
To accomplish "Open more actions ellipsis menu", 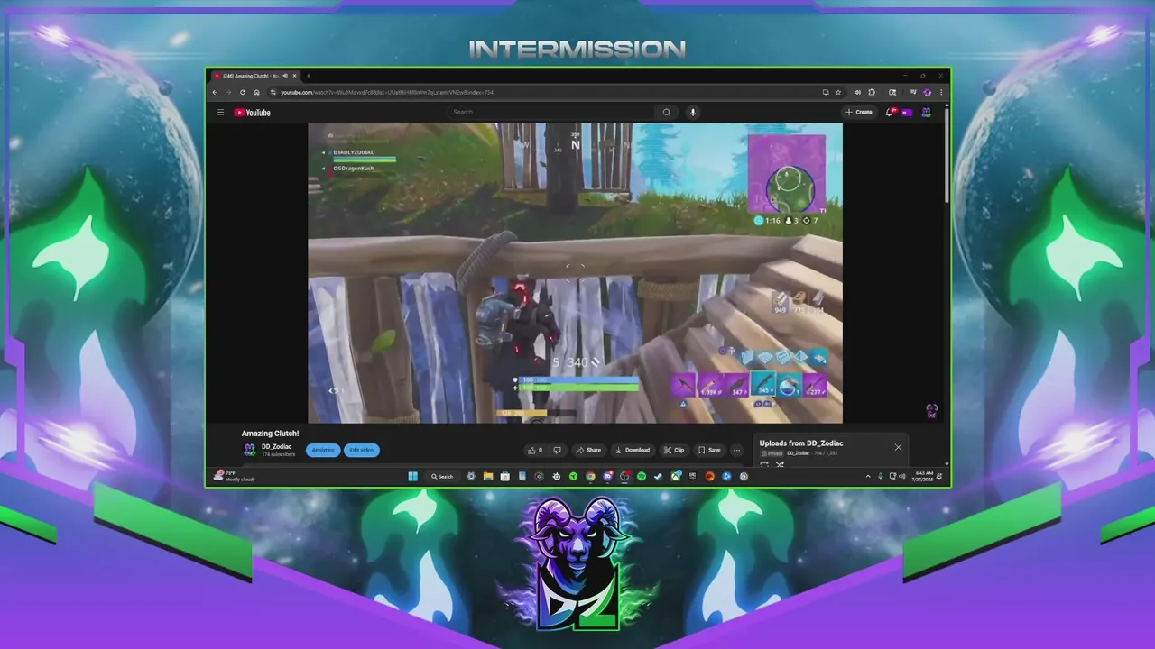I will pos(736,450).
